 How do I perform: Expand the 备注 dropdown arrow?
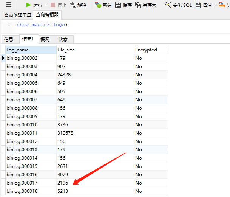216,5
